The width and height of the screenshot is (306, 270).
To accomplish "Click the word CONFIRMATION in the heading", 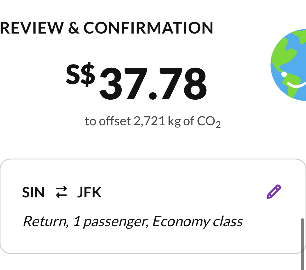I will 148,28.
